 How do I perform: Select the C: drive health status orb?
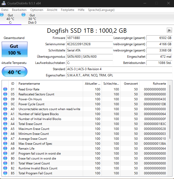2,15
